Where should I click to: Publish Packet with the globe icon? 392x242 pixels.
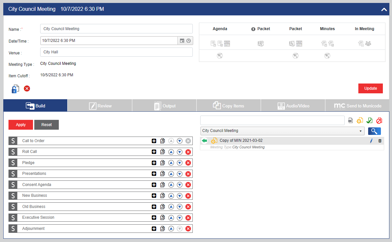click(296, 56)
